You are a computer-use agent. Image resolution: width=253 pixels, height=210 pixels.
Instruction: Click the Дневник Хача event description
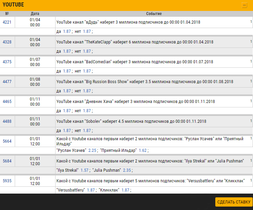(135, 102)
